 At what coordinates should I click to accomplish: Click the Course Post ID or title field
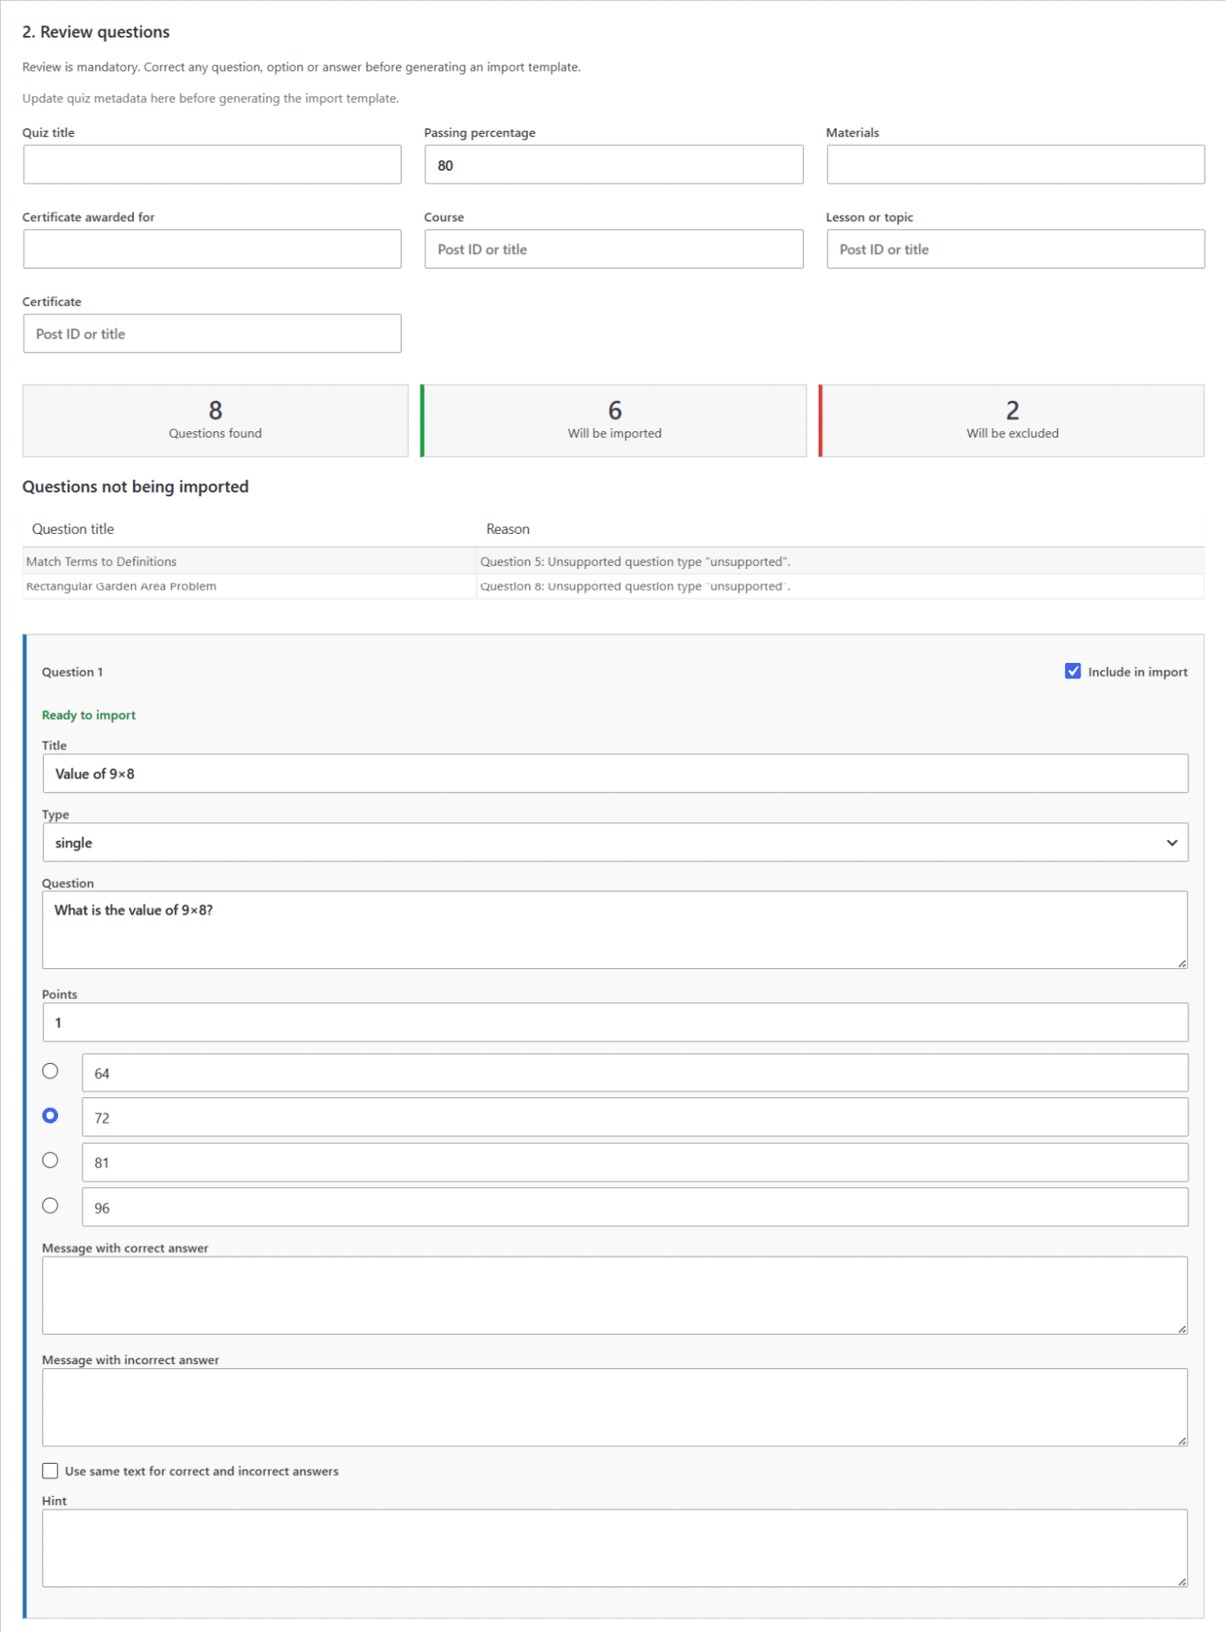pos(614,249)
